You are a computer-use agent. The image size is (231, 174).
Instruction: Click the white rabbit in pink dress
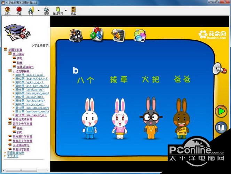pos(120,119)
